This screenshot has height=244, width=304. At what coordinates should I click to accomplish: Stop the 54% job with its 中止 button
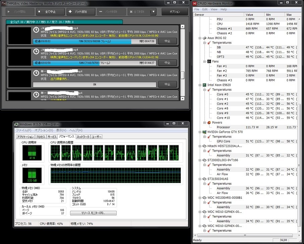pyautogui.click(x=168, y=63)
